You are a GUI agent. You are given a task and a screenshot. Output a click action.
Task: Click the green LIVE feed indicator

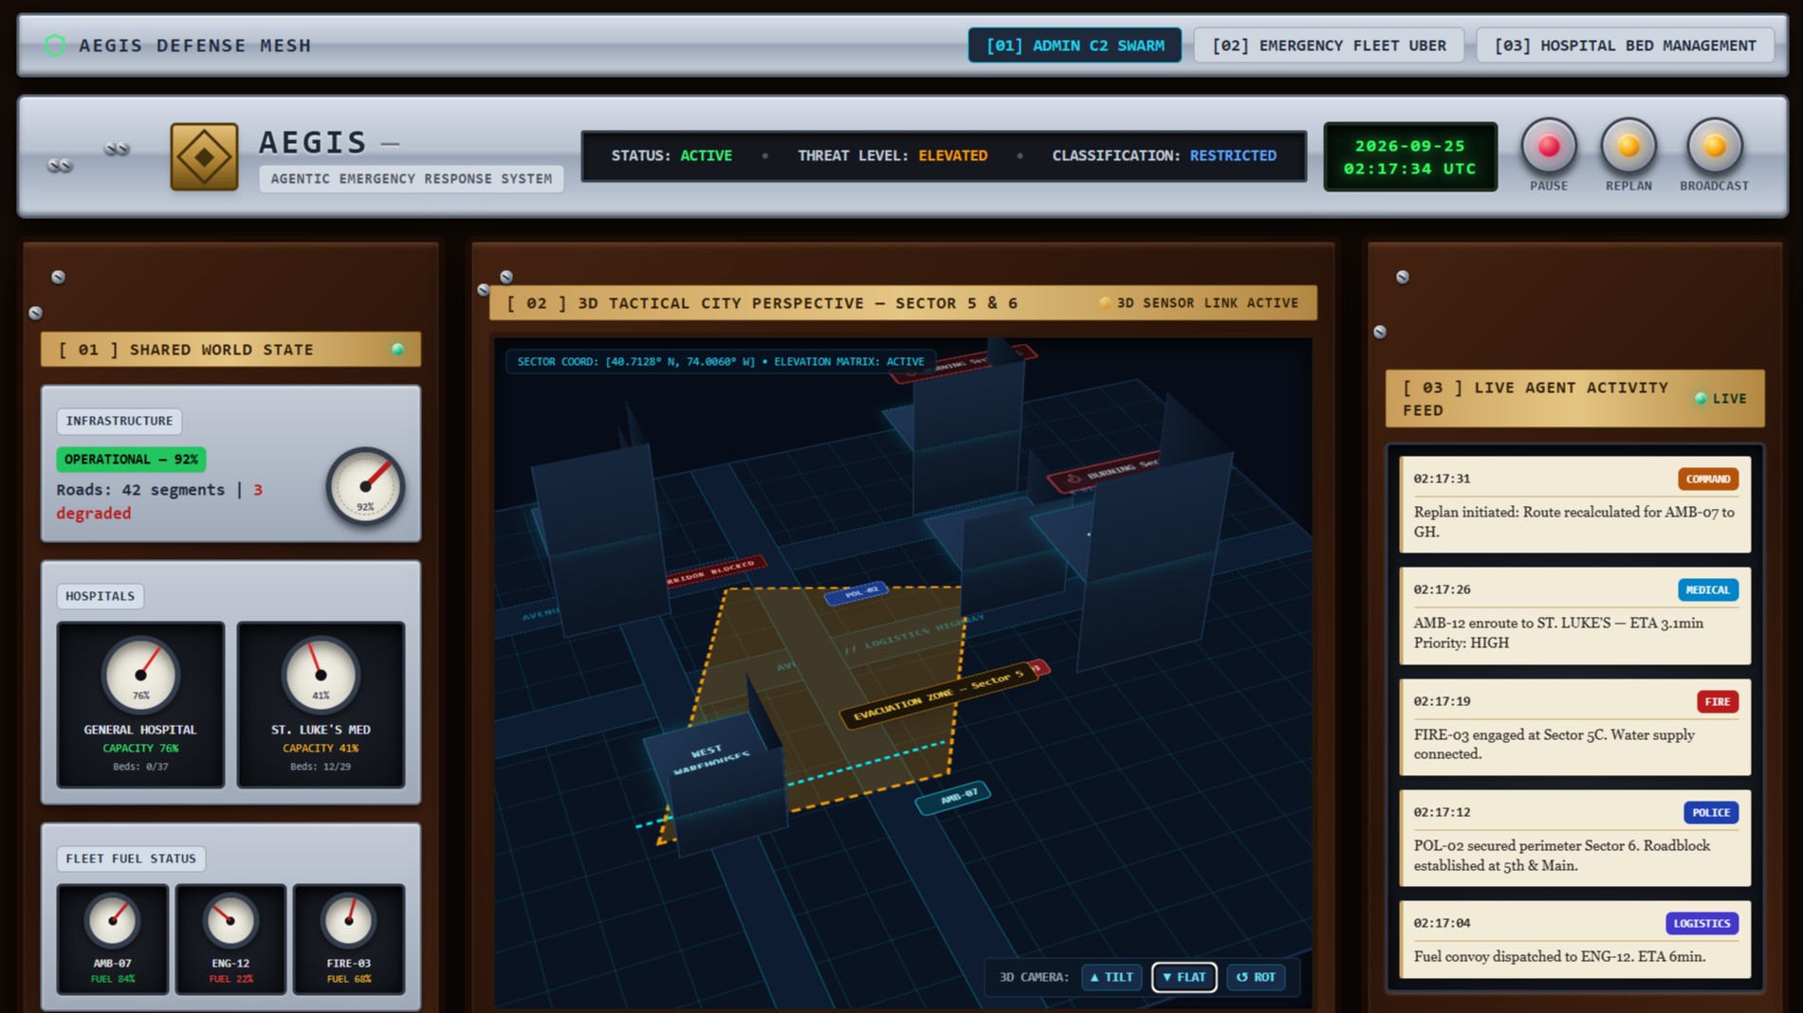(x=1720, y=399)
